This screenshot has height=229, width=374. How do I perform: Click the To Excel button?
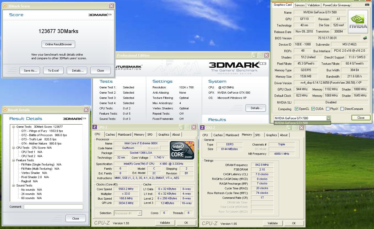click(53, 70)
